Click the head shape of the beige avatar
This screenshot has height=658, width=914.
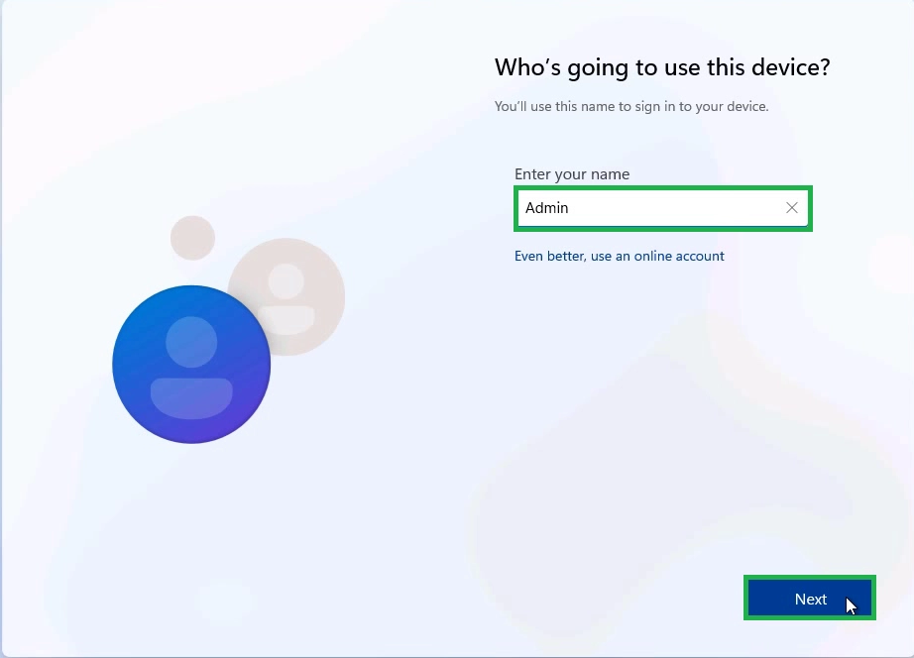(x=286, y=280)
